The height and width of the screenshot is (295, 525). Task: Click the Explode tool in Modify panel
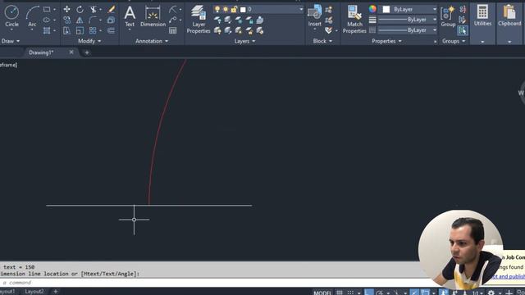click(x=112, y=20)
